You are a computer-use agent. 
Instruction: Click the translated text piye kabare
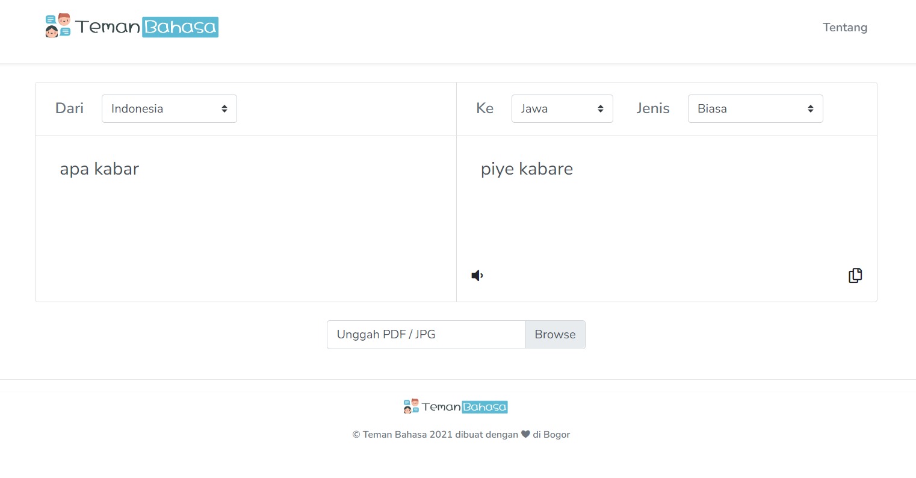[x=527, y=169]
